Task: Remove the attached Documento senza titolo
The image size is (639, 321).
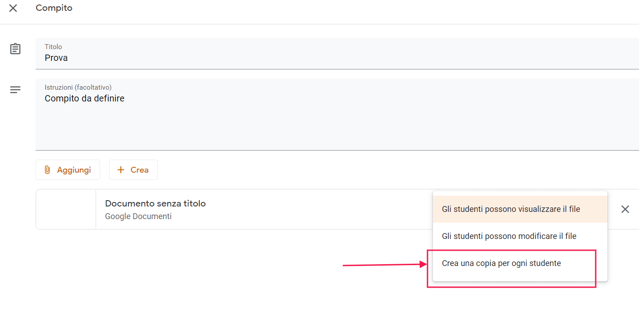Action: (x=625, y=209)
